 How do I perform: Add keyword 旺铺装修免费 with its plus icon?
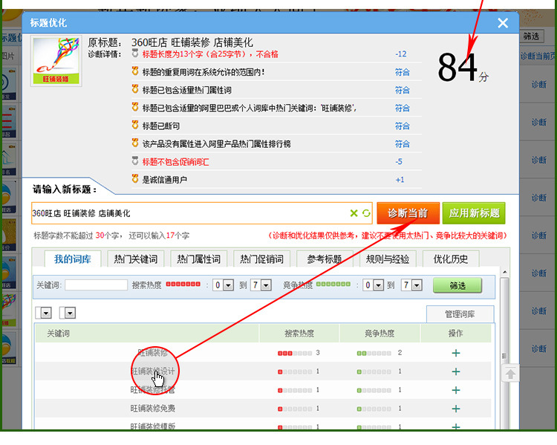coord(456,409)
